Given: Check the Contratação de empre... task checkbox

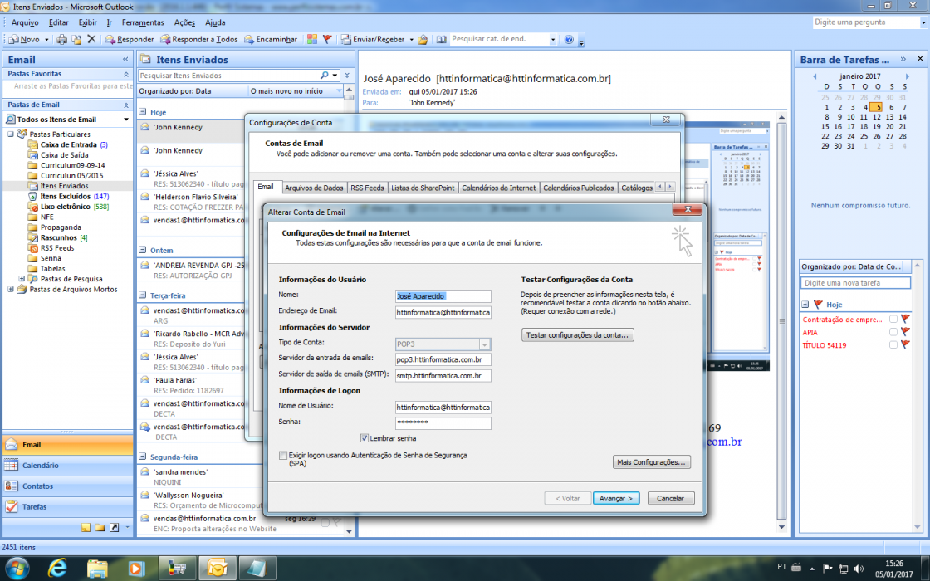Looking at the screenshot, I should coord(893,319).
